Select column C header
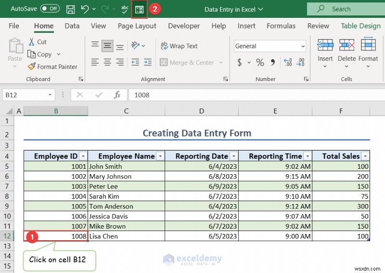 pos(126,111)
